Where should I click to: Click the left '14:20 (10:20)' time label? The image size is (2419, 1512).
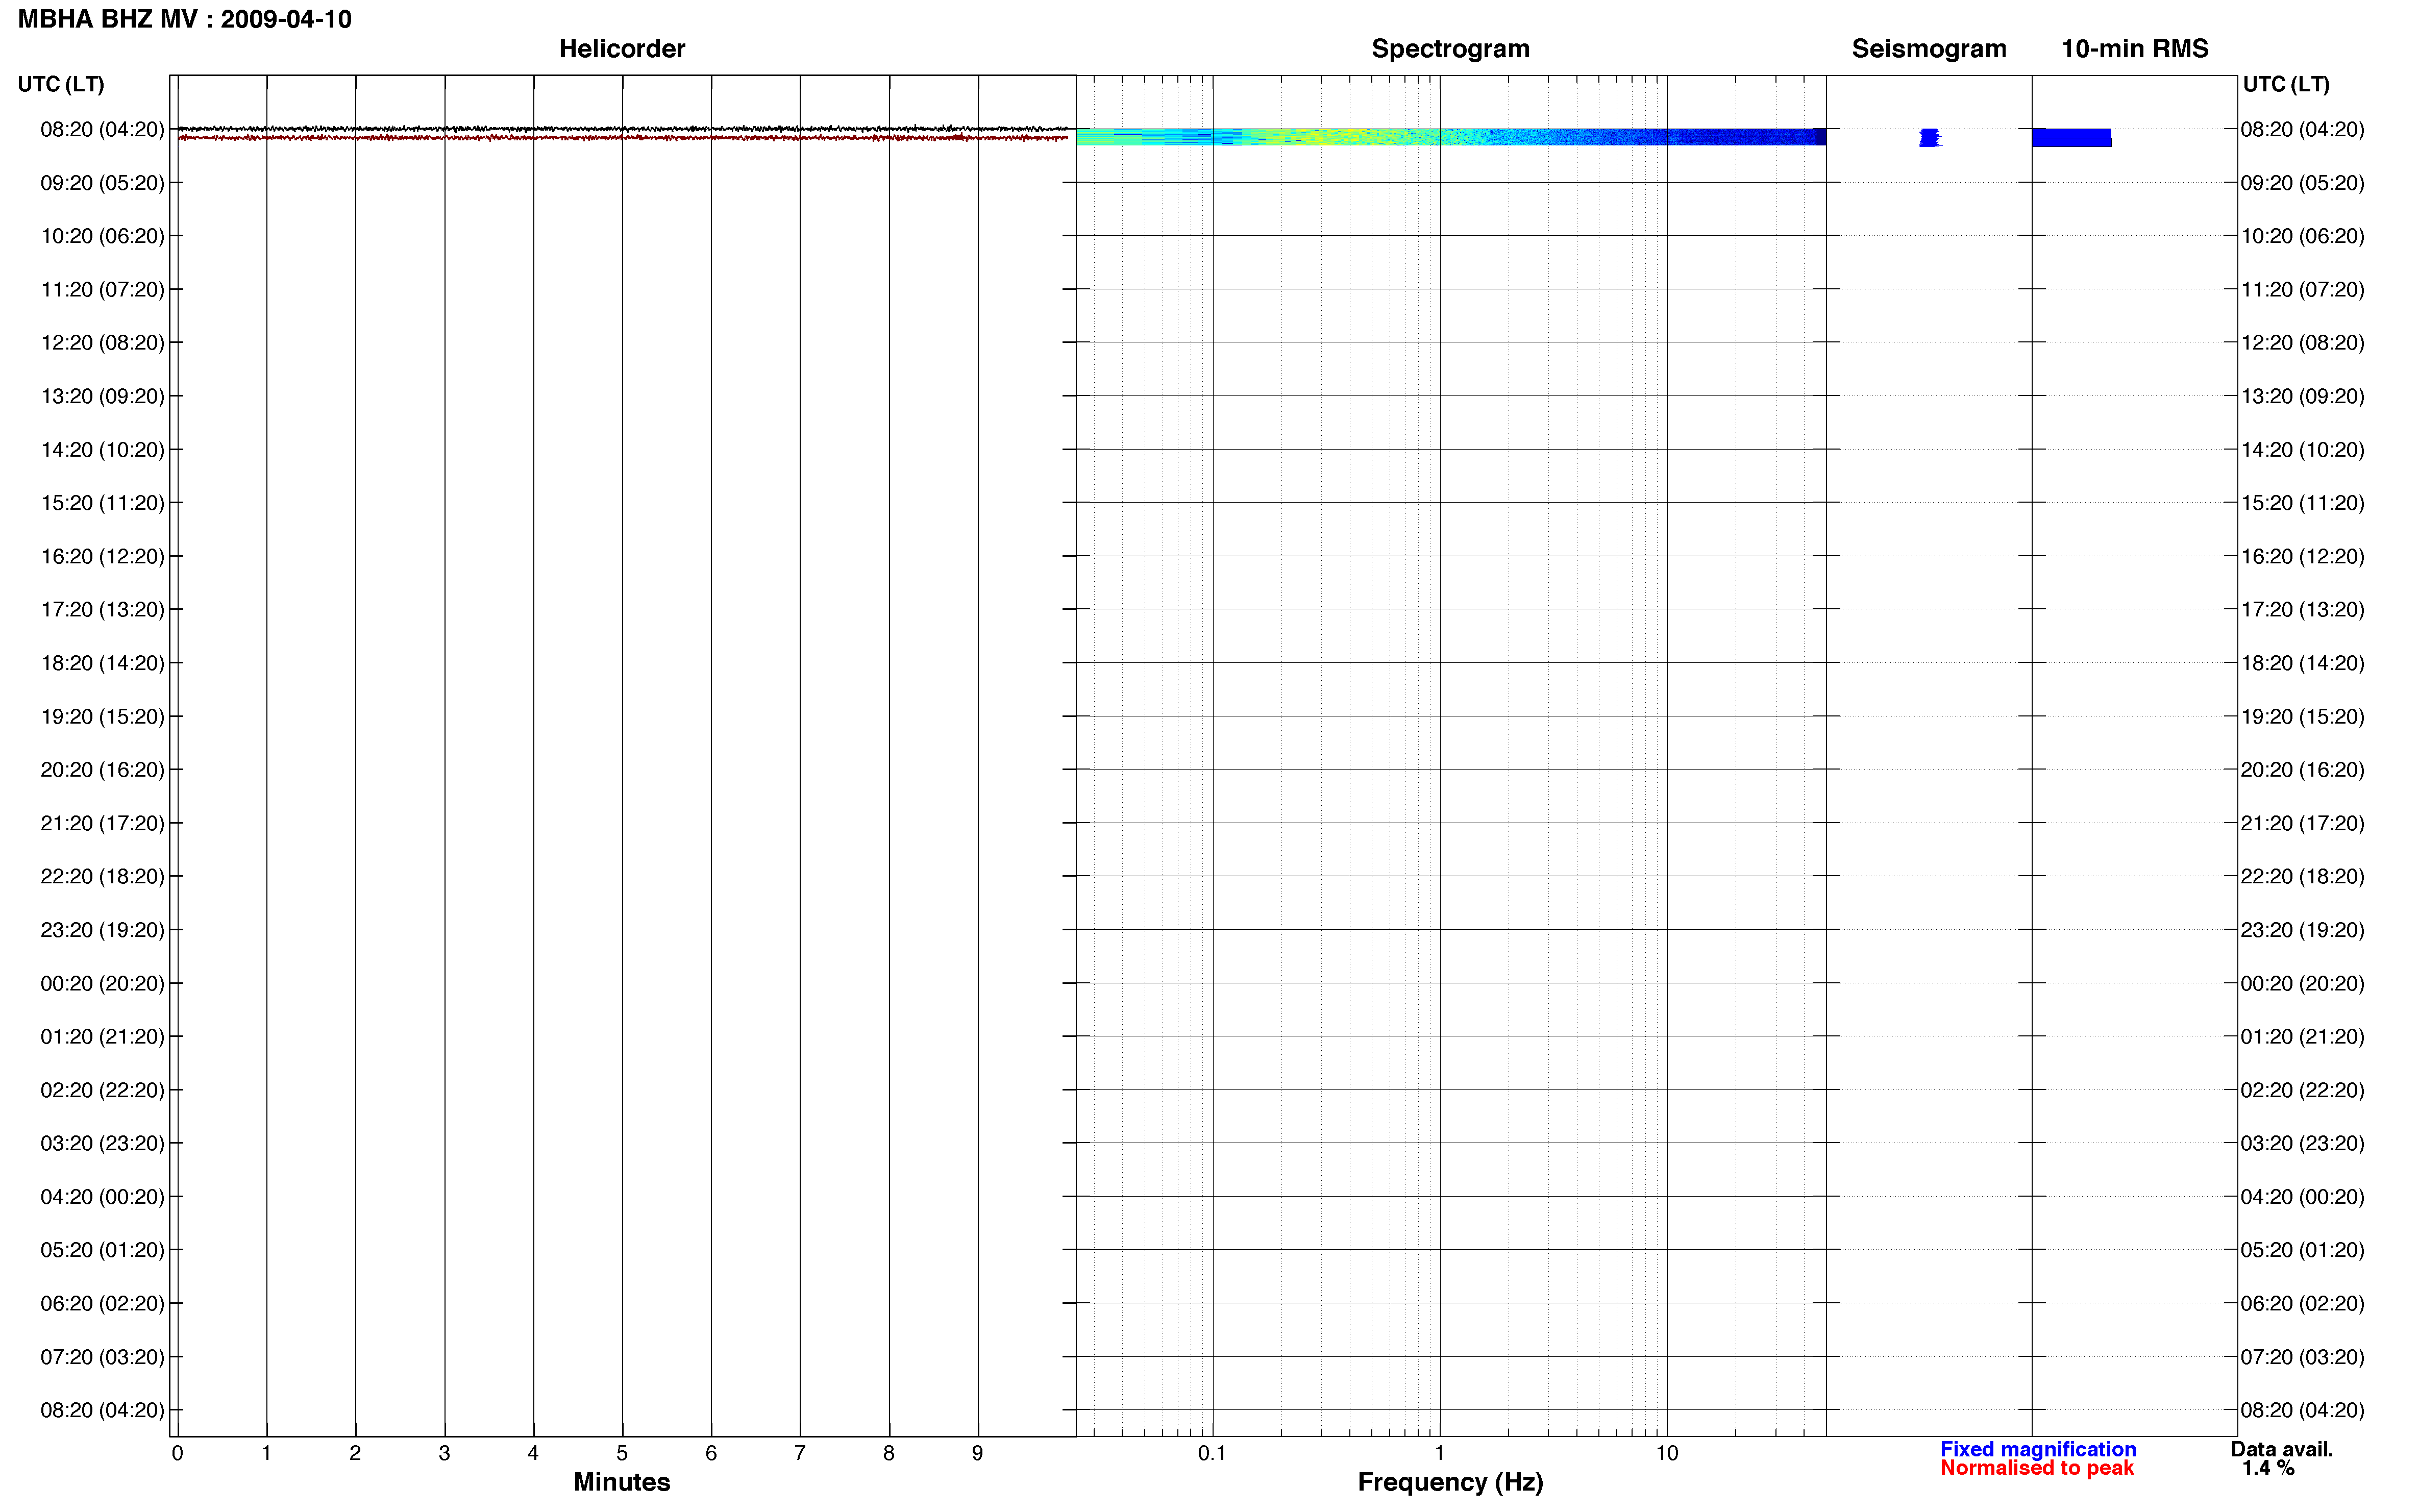tap(103, 450)
